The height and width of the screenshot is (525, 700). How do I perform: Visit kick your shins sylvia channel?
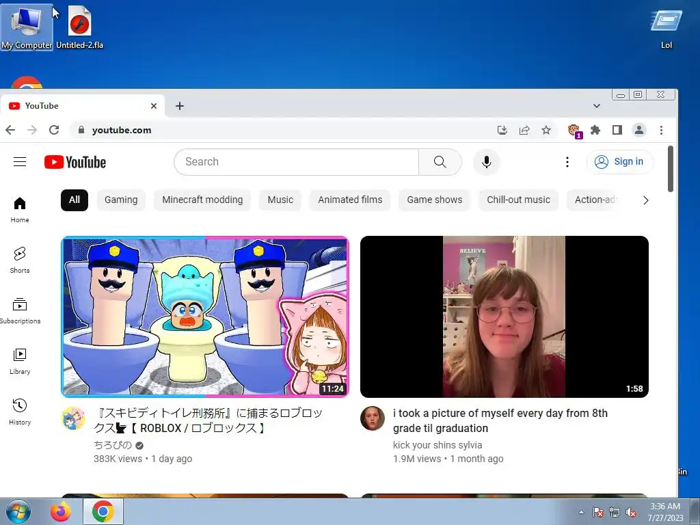click(437, 445)
